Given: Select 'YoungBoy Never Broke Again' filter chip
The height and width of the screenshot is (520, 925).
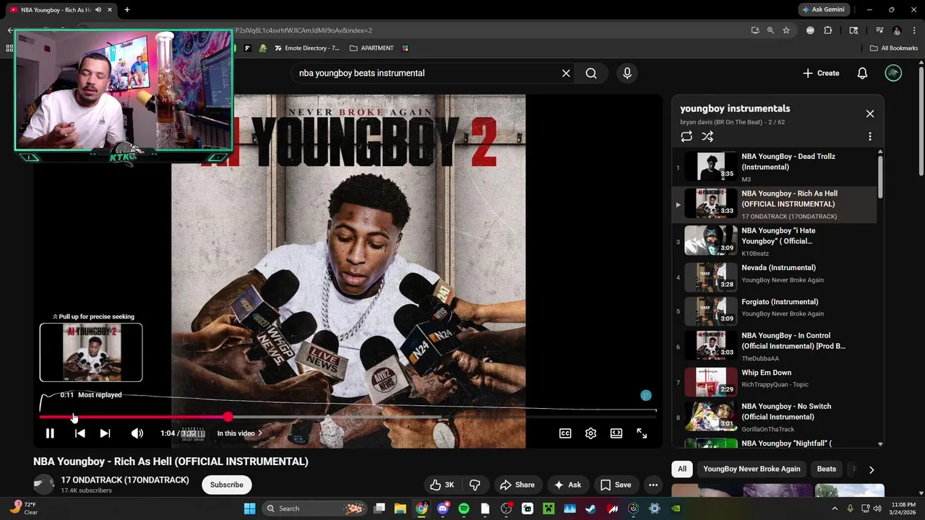Looking at the screenshot, I should coord(752,469).
